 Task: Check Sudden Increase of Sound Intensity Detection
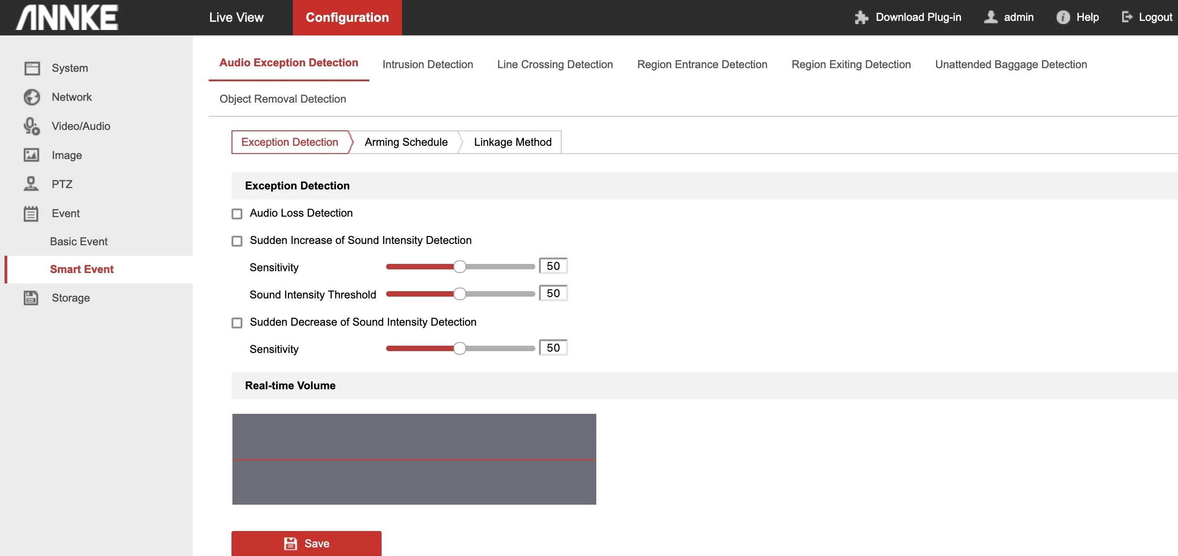point(237,241)
